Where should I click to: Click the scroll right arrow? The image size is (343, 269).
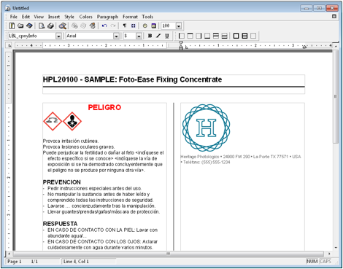click(329, 254)
